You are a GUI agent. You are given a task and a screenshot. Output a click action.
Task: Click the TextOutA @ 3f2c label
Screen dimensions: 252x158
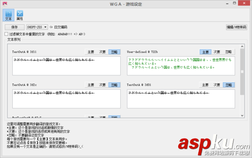24,85
